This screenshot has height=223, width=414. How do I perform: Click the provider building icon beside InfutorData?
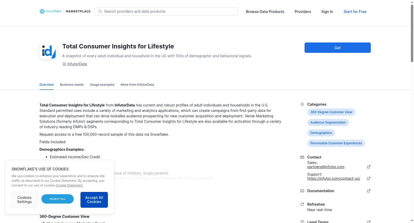(x=64, y=64)
